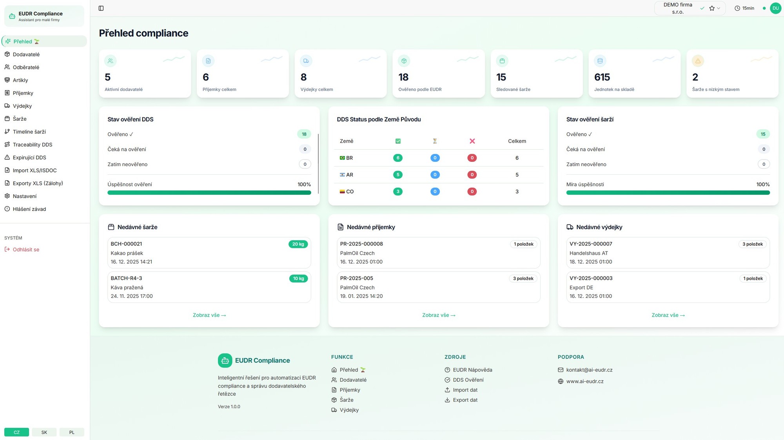784x440 pixels.
Task: Click the people icon on Aktivní dodavatelé card
Action: pos(110,61)
